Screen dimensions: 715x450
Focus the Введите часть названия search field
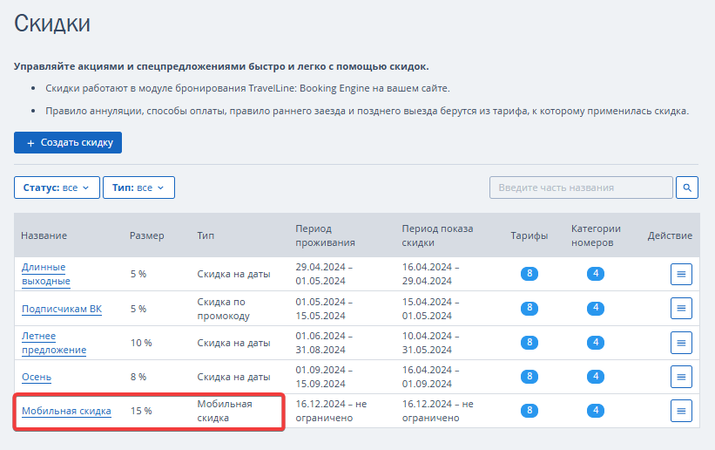coord(581,187)
